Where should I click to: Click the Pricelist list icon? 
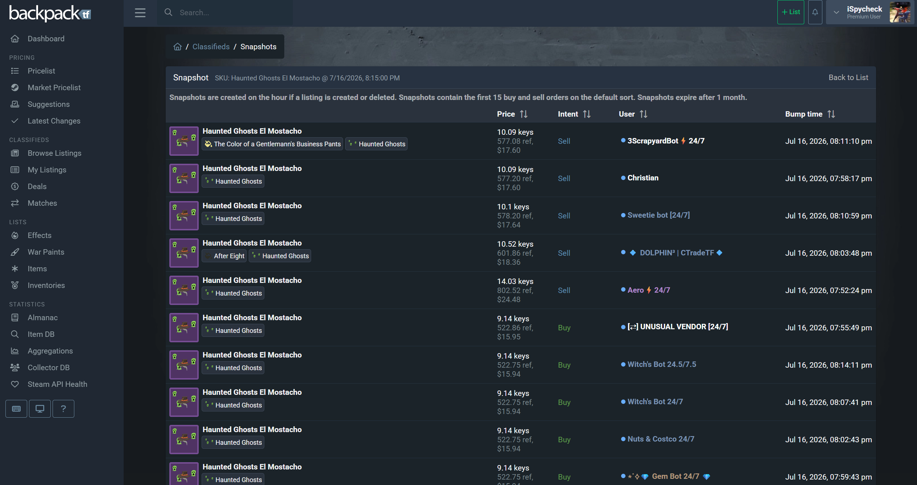click(15, 71)
